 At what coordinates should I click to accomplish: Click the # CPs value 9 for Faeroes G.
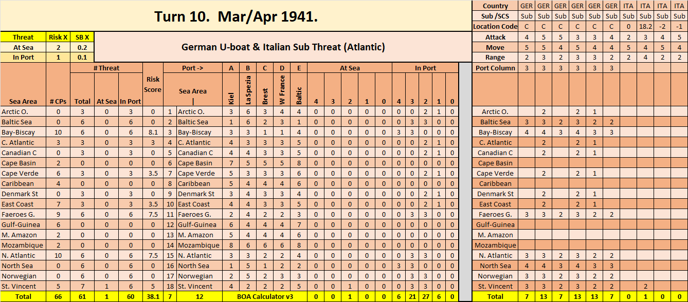pyautogui.click(x=58, y=214)
